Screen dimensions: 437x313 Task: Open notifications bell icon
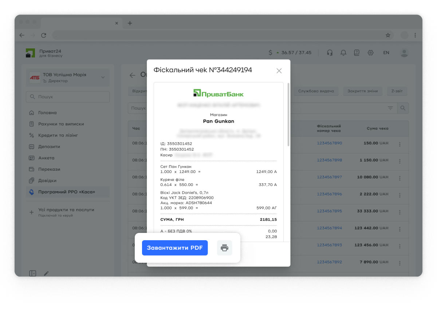click(x=343, y=53)
